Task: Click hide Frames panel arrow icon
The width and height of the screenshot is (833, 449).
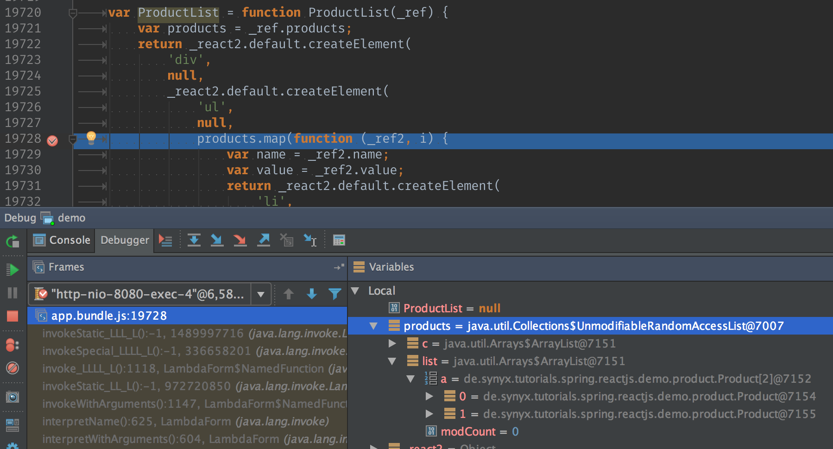Action: (339, 267)
